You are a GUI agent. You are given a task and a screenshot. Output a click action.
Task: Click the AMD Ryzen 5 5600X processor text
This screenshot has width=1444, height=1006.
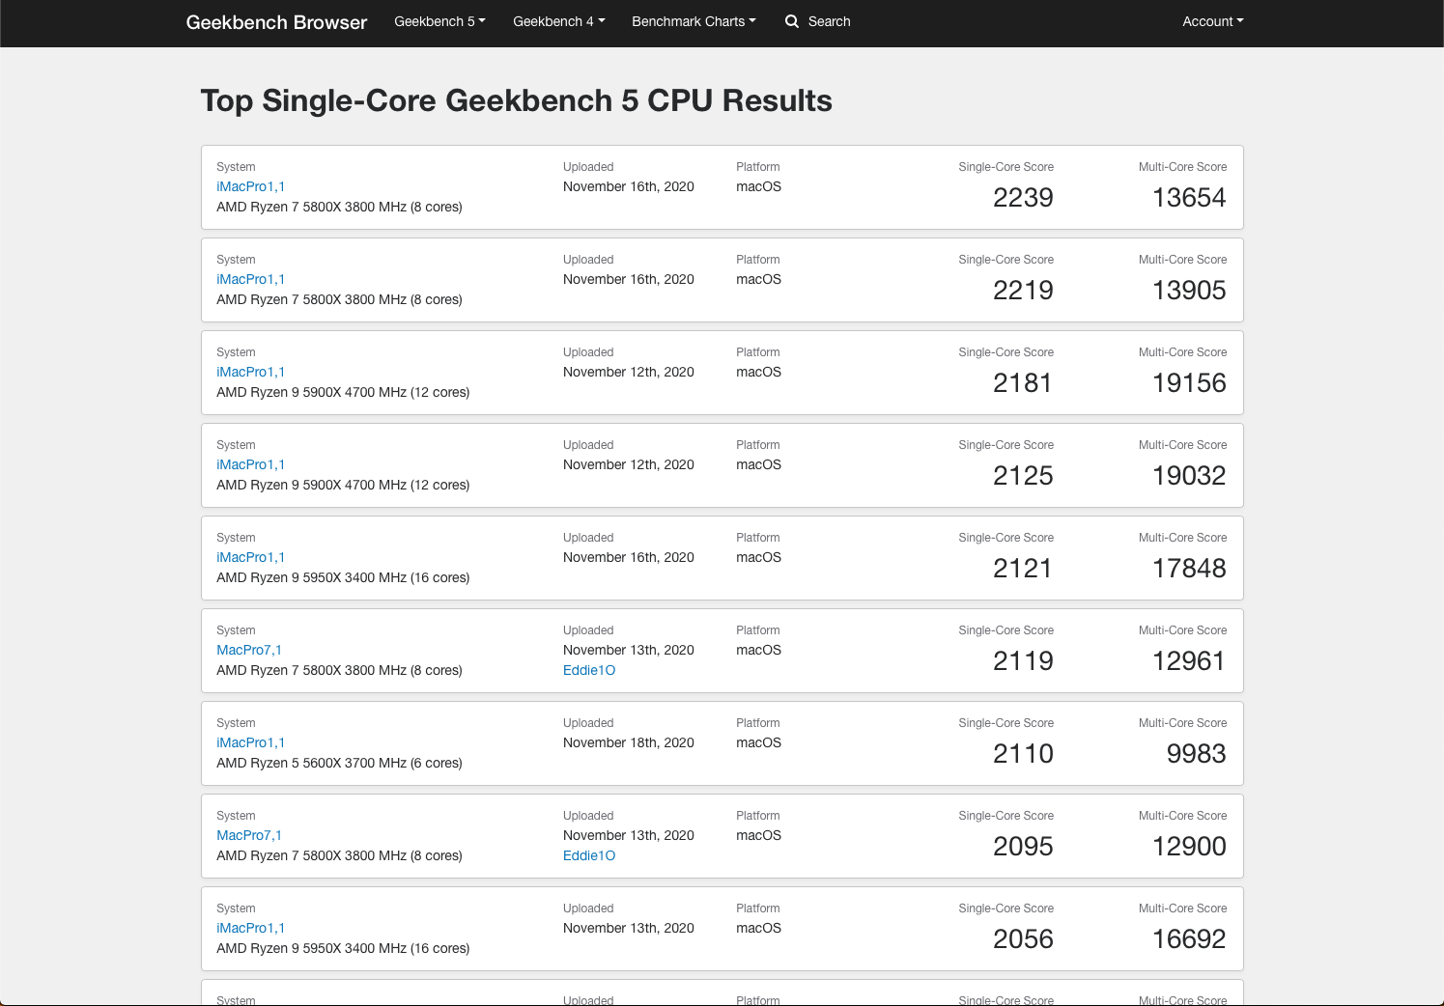click(339, 763)
